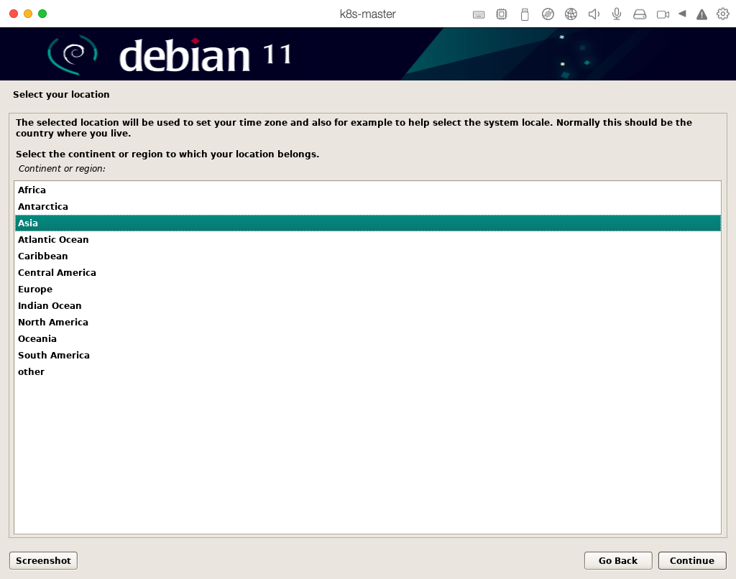Click the Screenshot button

coord(43,561)
